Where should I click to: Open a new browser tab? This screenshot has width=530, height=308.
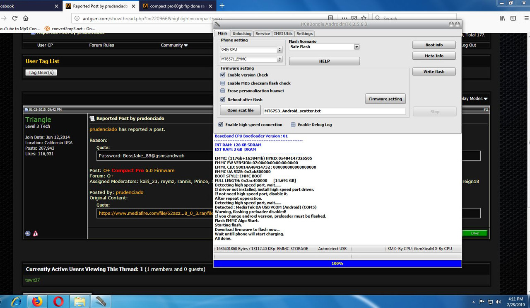tap(222, 6)
